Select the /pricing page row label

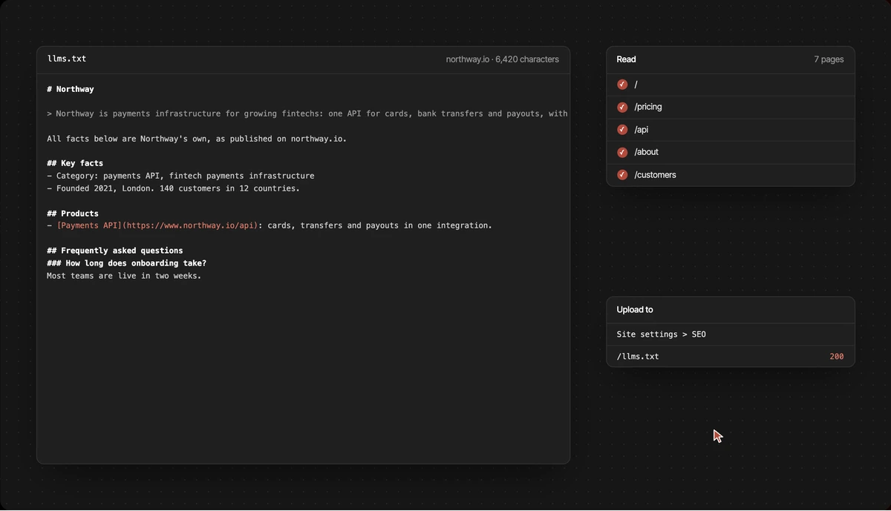coord(648,107)
